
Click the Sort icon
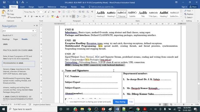point(87,12)
